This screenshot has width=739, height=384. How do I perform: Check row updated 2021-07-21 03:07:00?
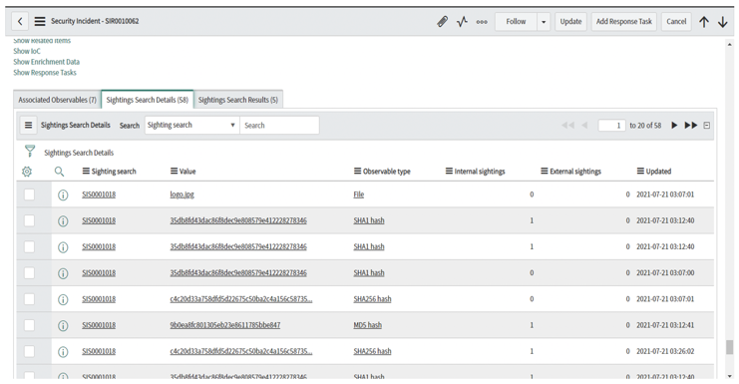click(x=29, y=273)
